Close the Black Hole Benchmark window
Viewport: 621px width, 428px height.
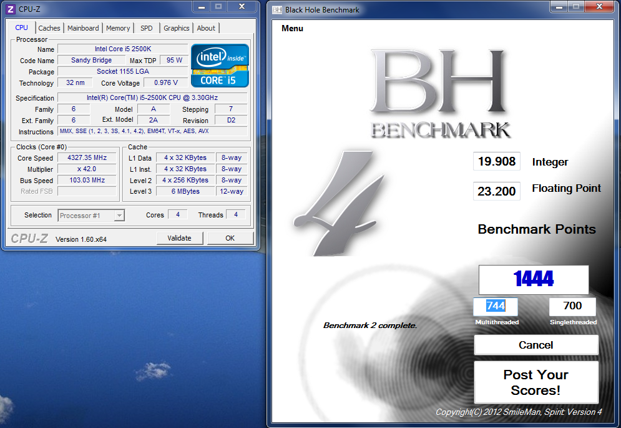pos(599,7)
